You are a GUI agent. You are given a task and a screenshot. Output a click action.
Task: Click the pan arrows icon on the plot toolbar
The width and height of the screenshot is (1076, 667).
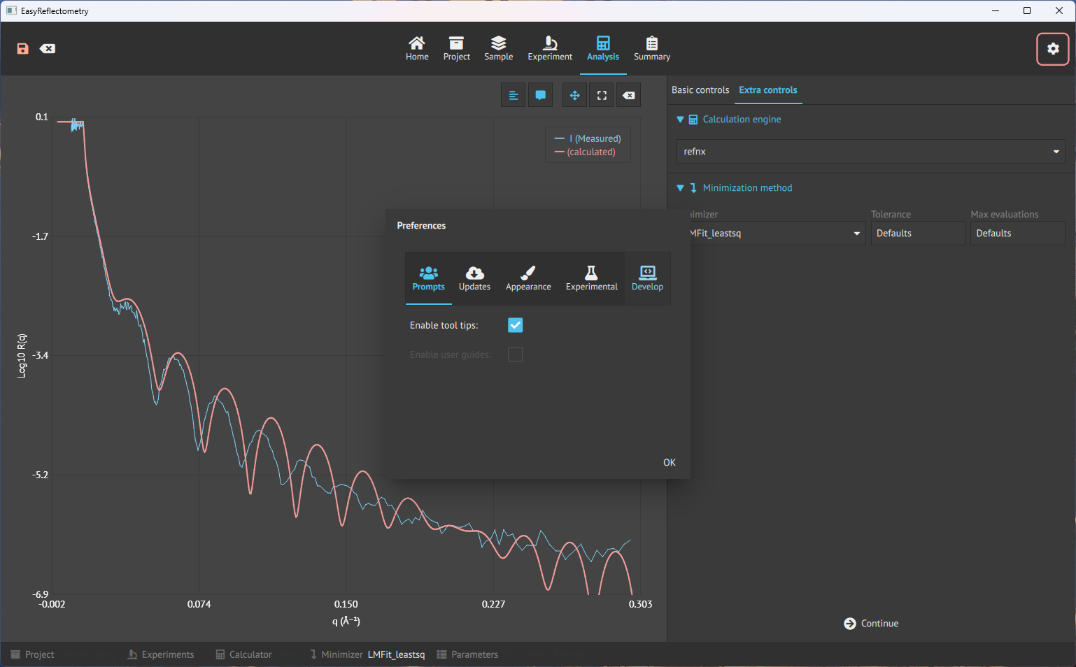click(574, 94)
